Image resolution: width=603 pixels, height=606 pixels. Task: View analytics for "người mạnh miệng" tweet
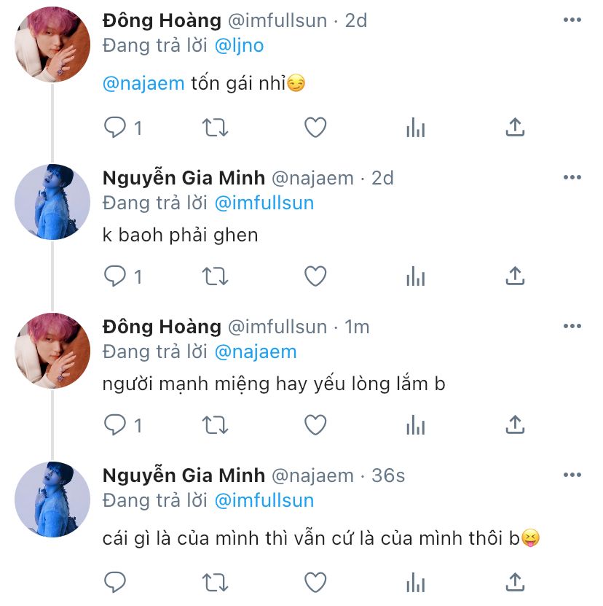(x=415, y=424)
